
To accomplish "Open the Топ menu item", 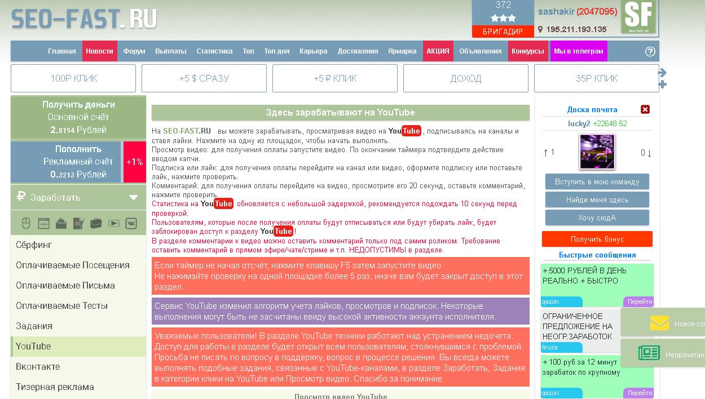I will coord(249,51).
